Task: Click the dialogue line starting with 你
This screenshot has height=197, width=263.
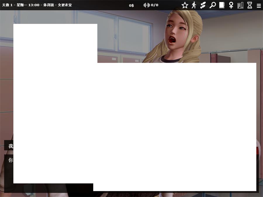Action: tap(11, 160)
